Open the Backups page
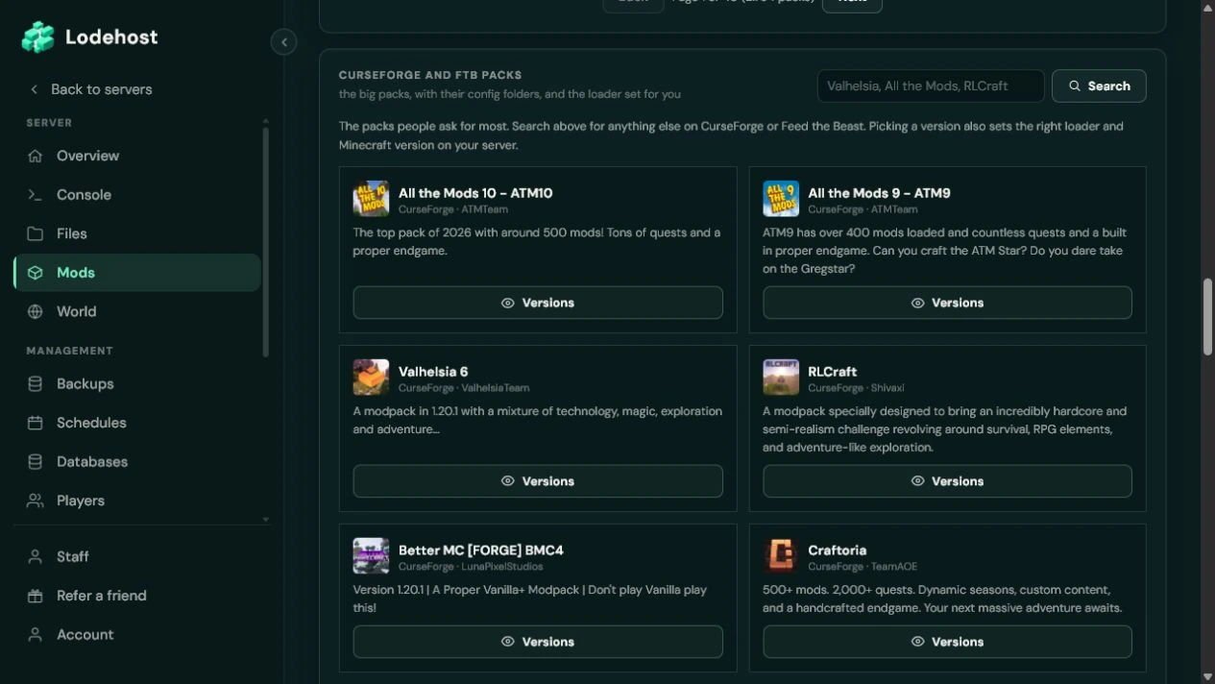Screen dimensions: 1215x684 coord(137,383)
